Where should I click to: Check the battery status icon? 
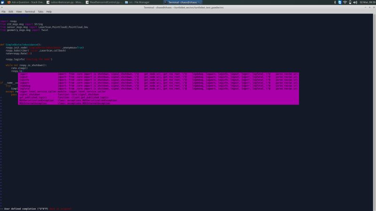point(350,2)
